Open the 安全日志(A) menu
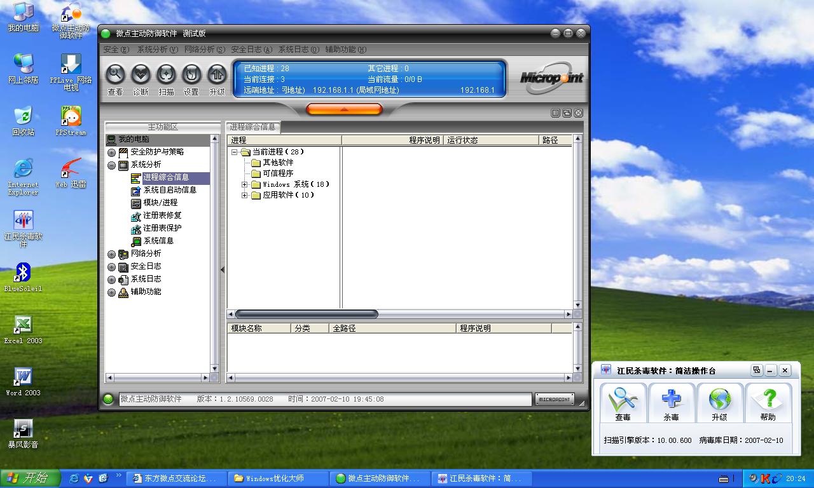The height and width of the screenshot is (488, 814). [251, 50]
